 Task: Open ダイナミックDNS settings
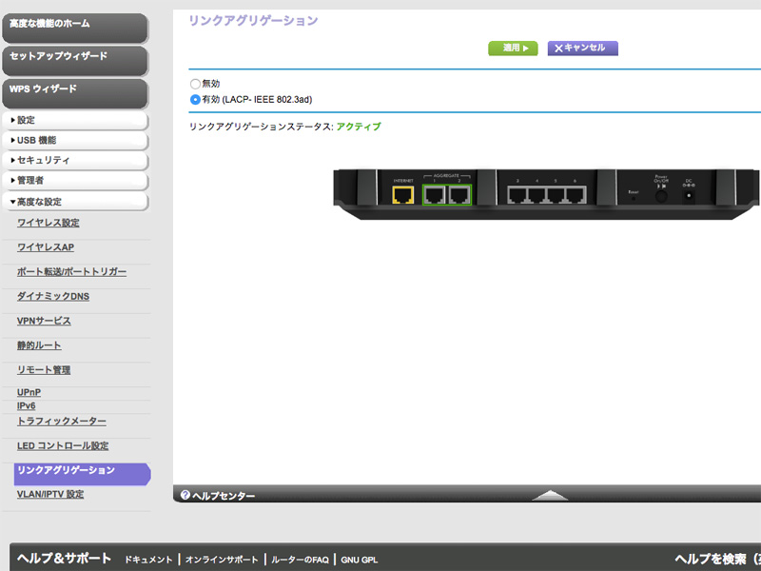(53, 297)
